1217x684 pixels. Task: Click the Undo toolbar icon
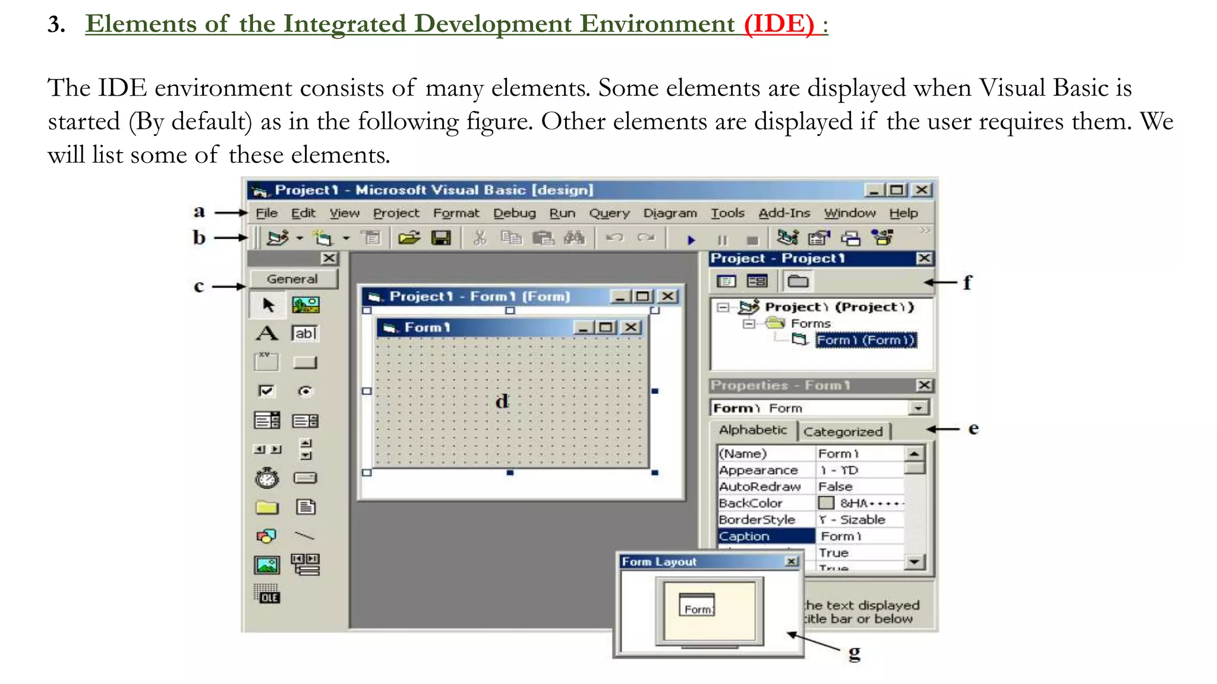pyautogui.click(x=614, y=238)
